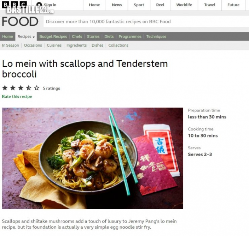This screenshot has width=249, height=236.
Task: Click the Sign in account icon
Action: pos(39,5)
